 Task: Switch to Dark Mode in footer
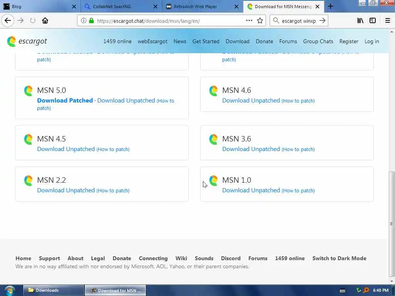coord(339,258)
